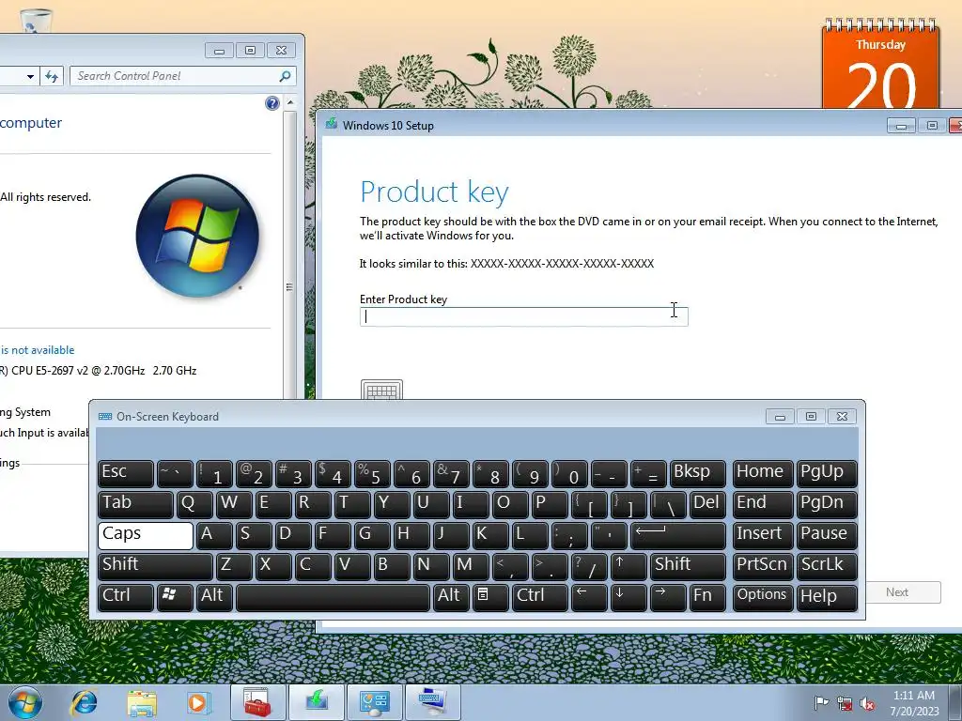Image resolution: width=962 pixels, height=721 pixels.
Task: Tap the Bksp key
Action: coord(698,473)
